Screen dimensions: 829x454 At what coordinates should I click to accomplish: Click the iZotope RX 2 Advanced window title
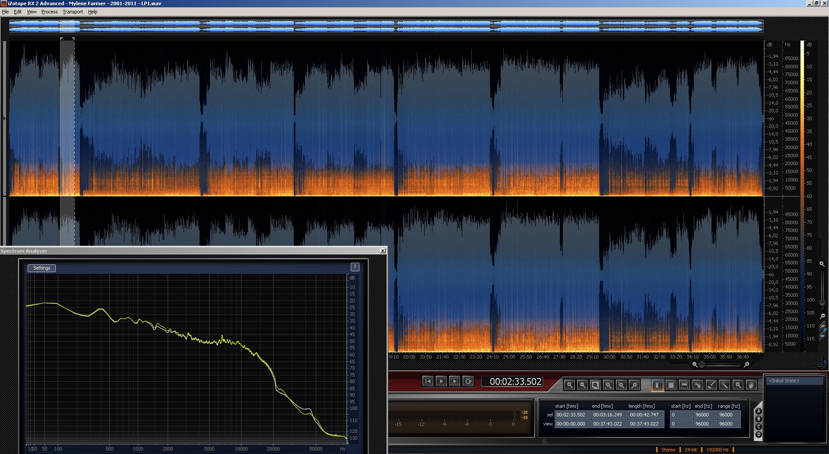tap(84, 3)
